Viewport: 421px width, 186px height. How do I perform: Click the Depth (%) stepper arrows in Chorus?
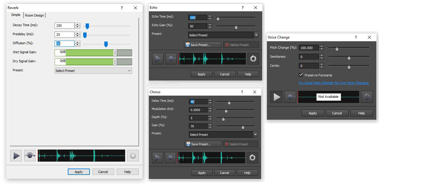pyautogui.click(x=210, y=118)
